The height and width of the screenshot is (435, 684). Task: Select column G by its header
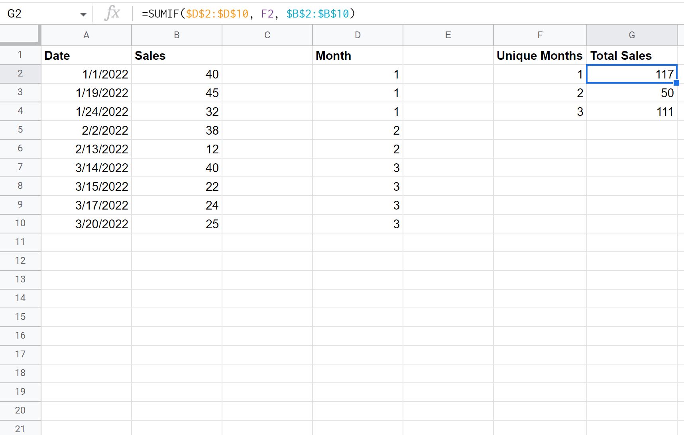click(632, 35)
